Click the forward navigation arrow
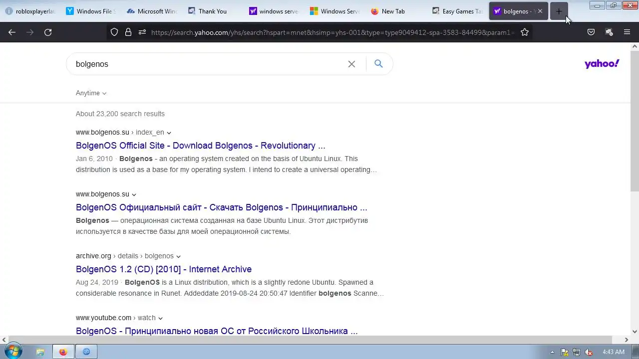This screenshot has width=639, height=359. (30, 32)
